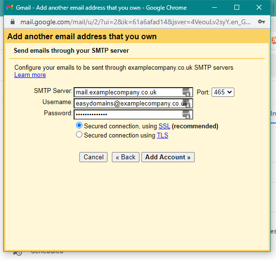Screen dimensions: 276x260
Task: Open the saved passwords key icon
Action: 261,22
